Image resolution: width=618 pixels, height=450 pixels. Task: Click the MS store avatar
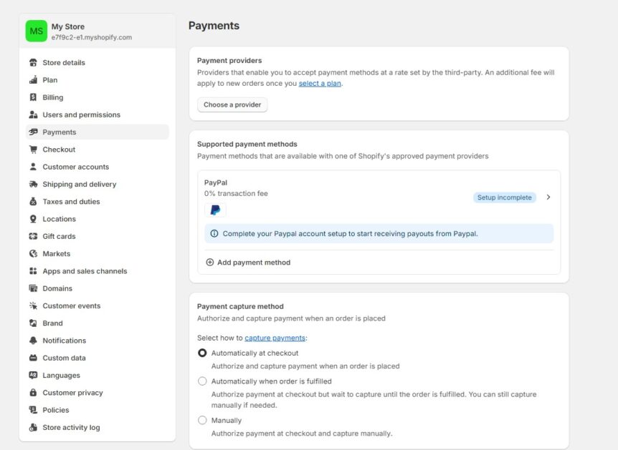click(37, 31)
